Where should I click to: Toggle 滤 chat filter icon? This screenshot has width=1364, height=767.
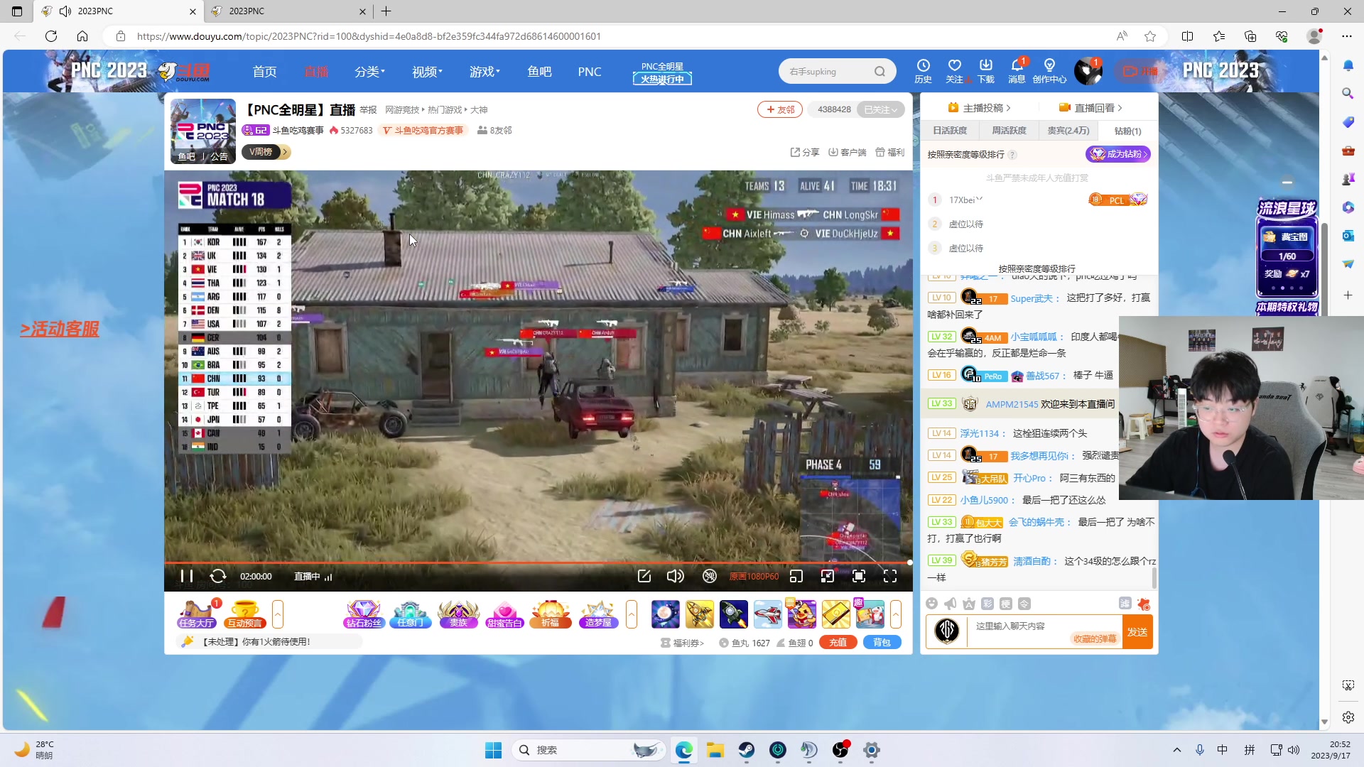[x=1125, y=603]
